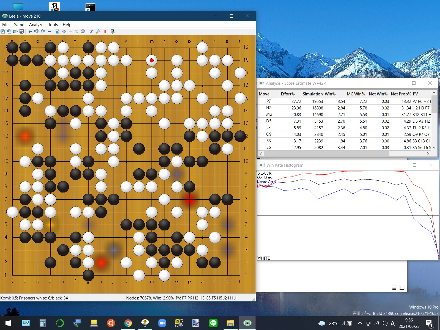The height and width of the screenshot is (330, 440).
Task: Open Google Chrome from the taskbar
Action: coord(128,323)
